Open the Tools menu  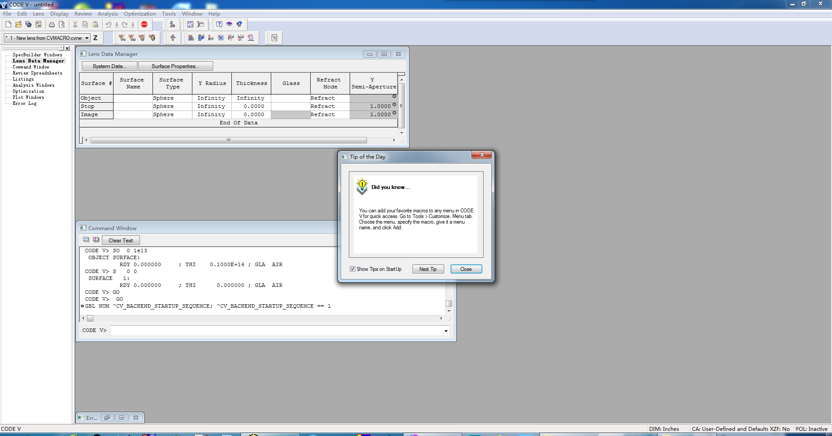169,14
